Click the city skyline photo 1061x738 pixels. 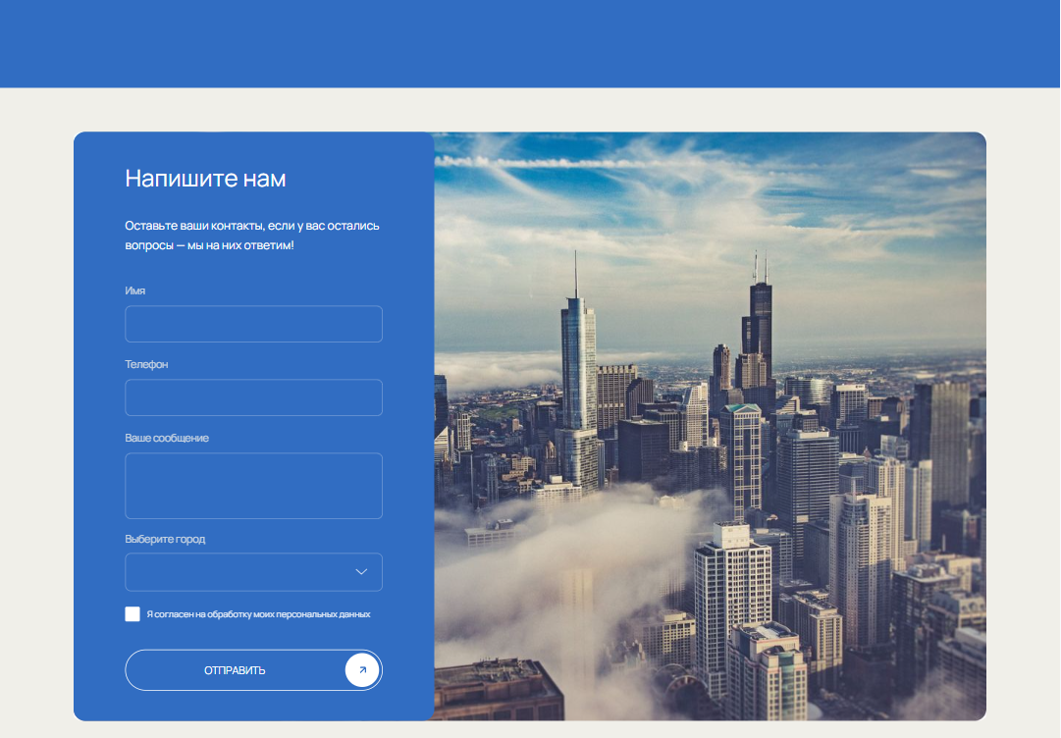tap(710, 426)
